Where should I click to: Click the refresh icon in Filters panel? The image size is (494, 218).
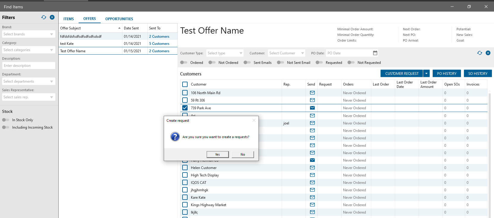click(x=44, y=17)
